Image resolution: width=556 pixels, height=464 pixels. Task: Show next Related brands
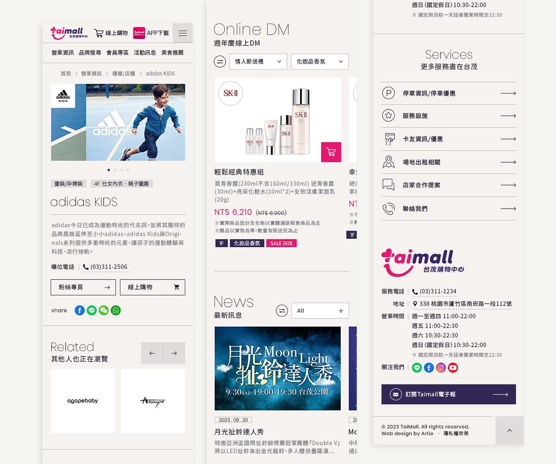174,353
